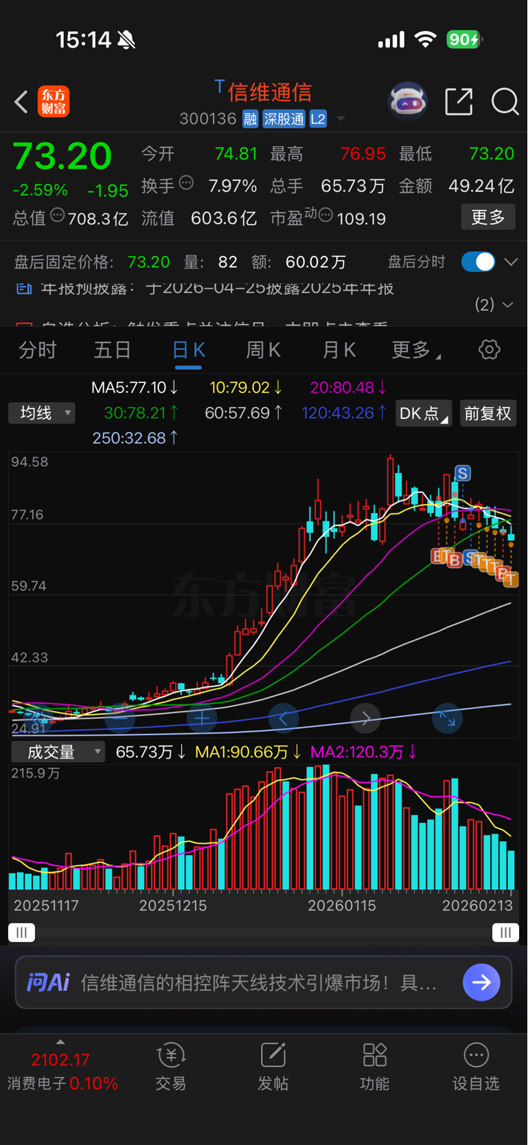Expand chart to fullscreen icon
Viewport: 528px width, 1145px height.
[447, 719]
